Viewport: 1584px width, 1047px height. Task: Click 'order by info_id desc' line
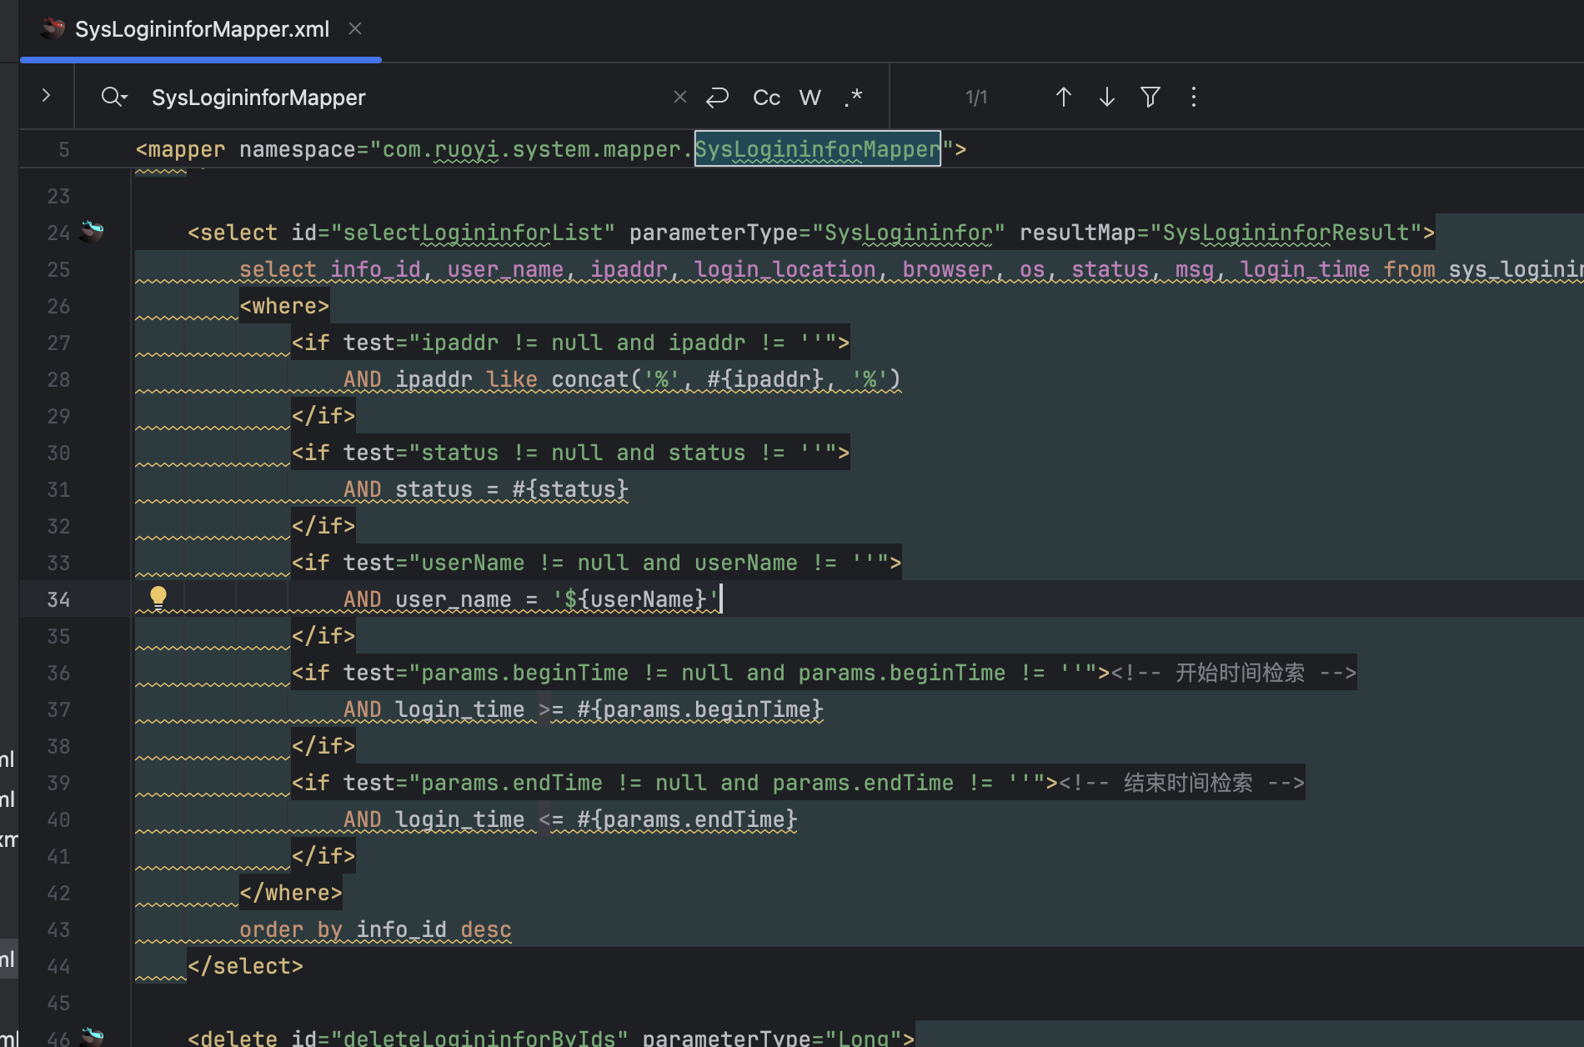(x=375, y=929)
